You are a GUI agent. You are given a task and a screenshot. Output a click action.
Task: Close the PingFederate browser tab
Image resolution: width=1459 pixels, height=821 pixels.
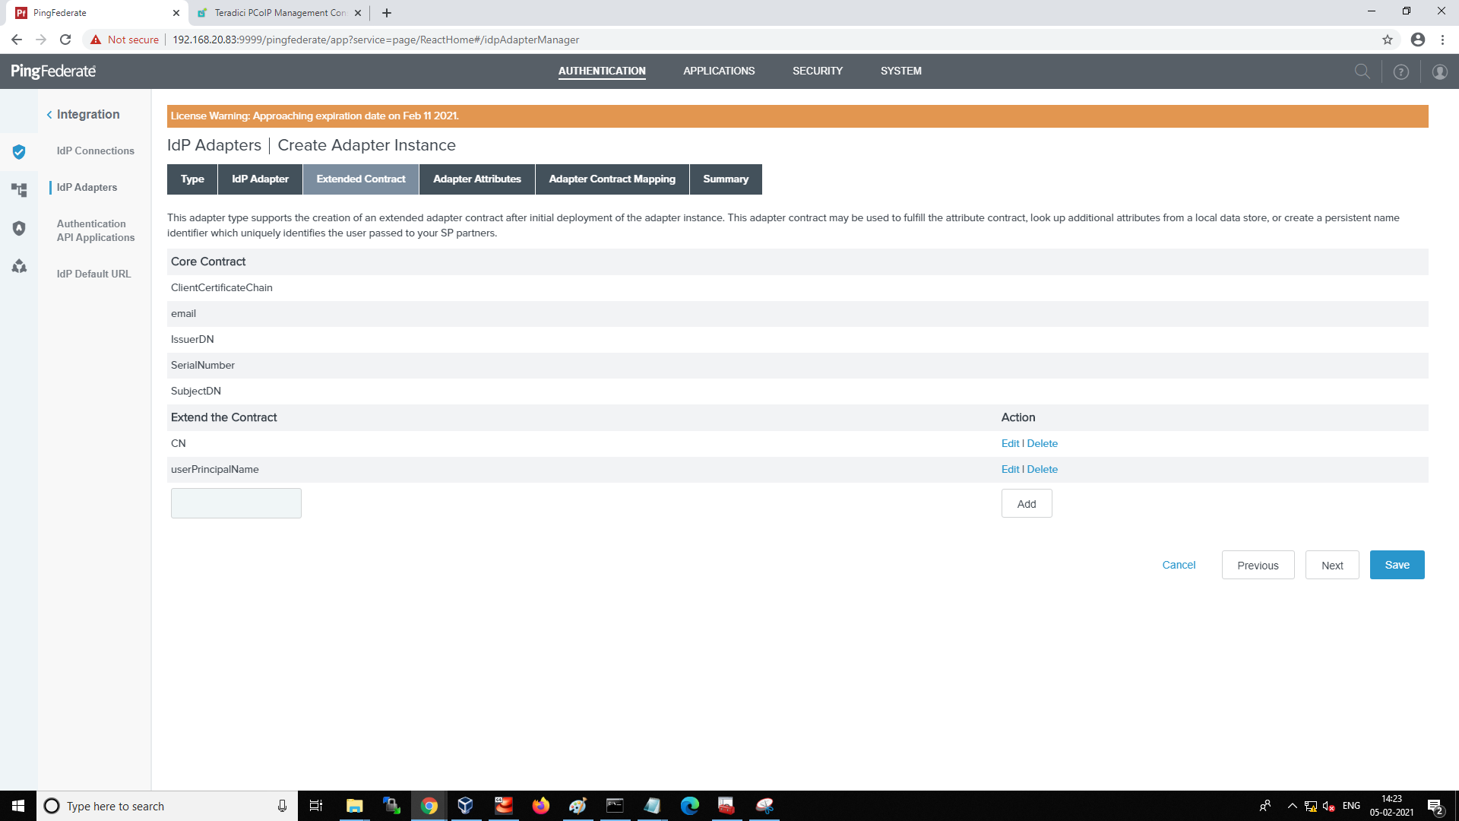[x=176, y=13]
